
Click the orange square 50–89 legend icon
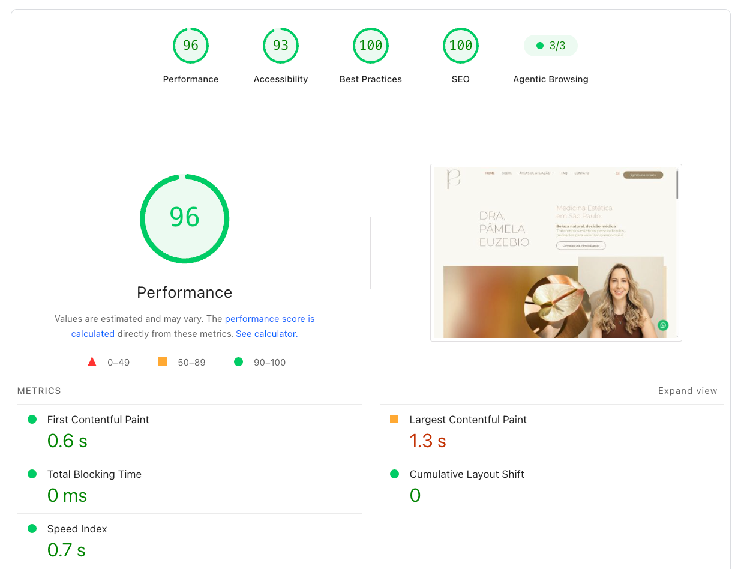(163, 362)
